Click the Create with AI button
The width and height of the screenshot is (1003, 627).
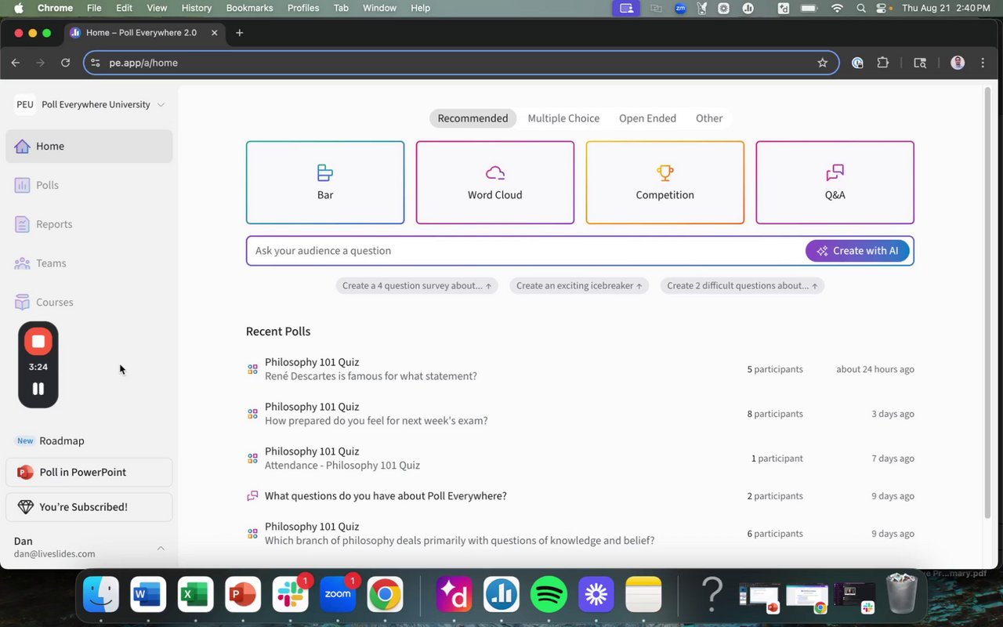[857, 251]
